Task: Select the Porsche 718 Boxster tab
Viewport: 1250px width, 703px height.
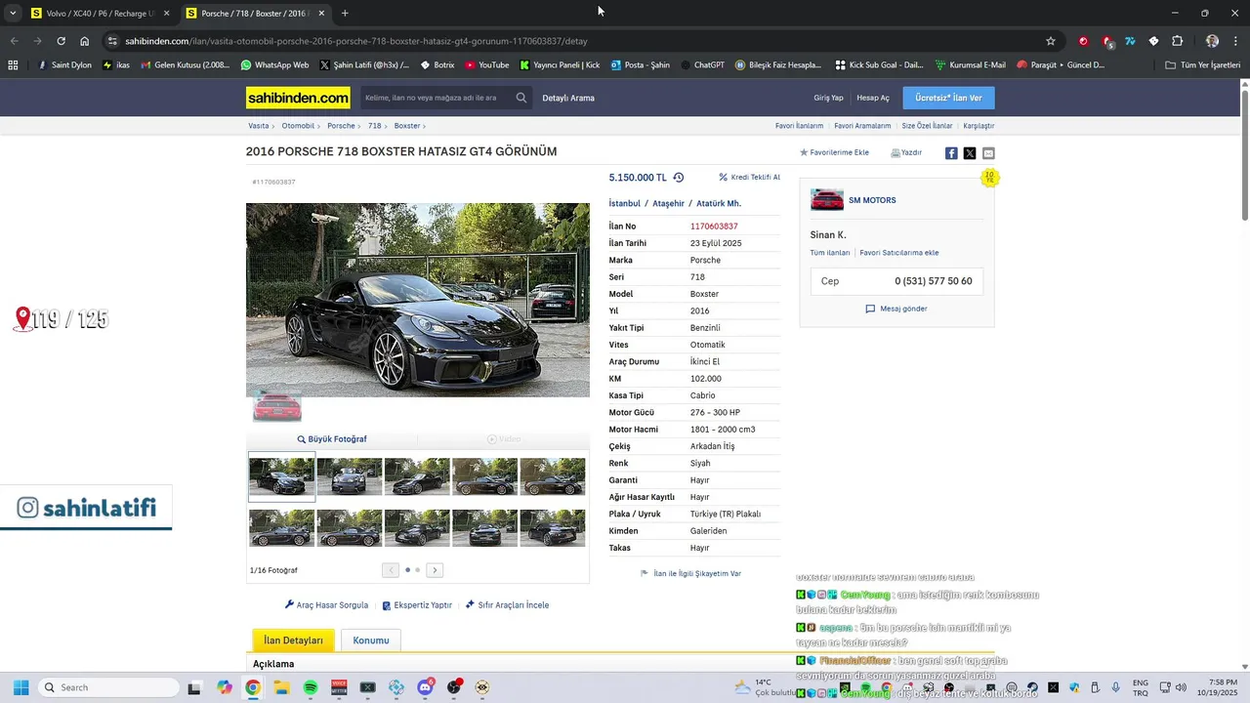Action: pyautogui.click(x=256, y=14)
